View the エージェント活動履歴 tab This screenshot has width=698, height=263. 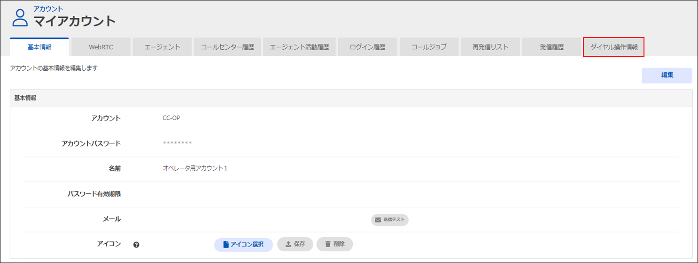click(299, 47)
